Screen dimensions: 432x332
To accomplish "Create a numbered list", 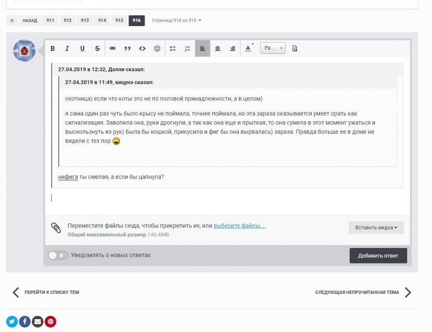I will coord(187,49).
